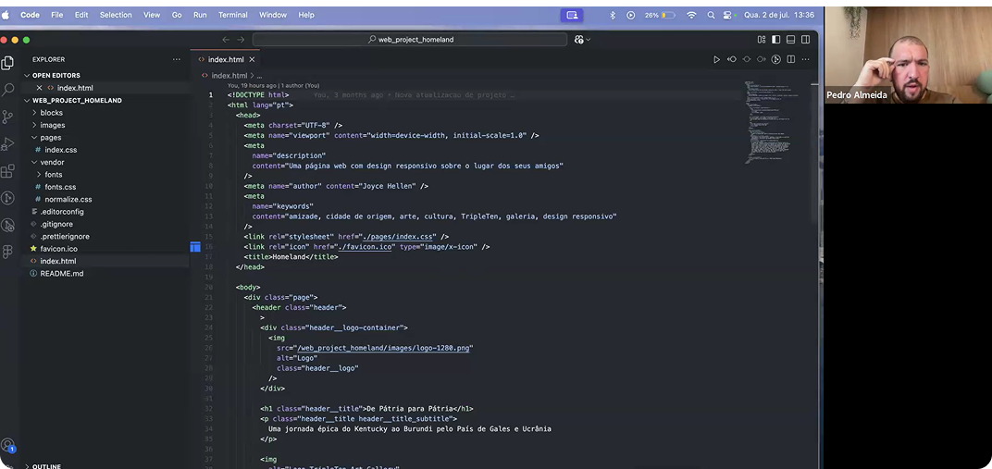Screen dimensions: 992x469
Task: Split the editor to the right
Action: point(791,59)
